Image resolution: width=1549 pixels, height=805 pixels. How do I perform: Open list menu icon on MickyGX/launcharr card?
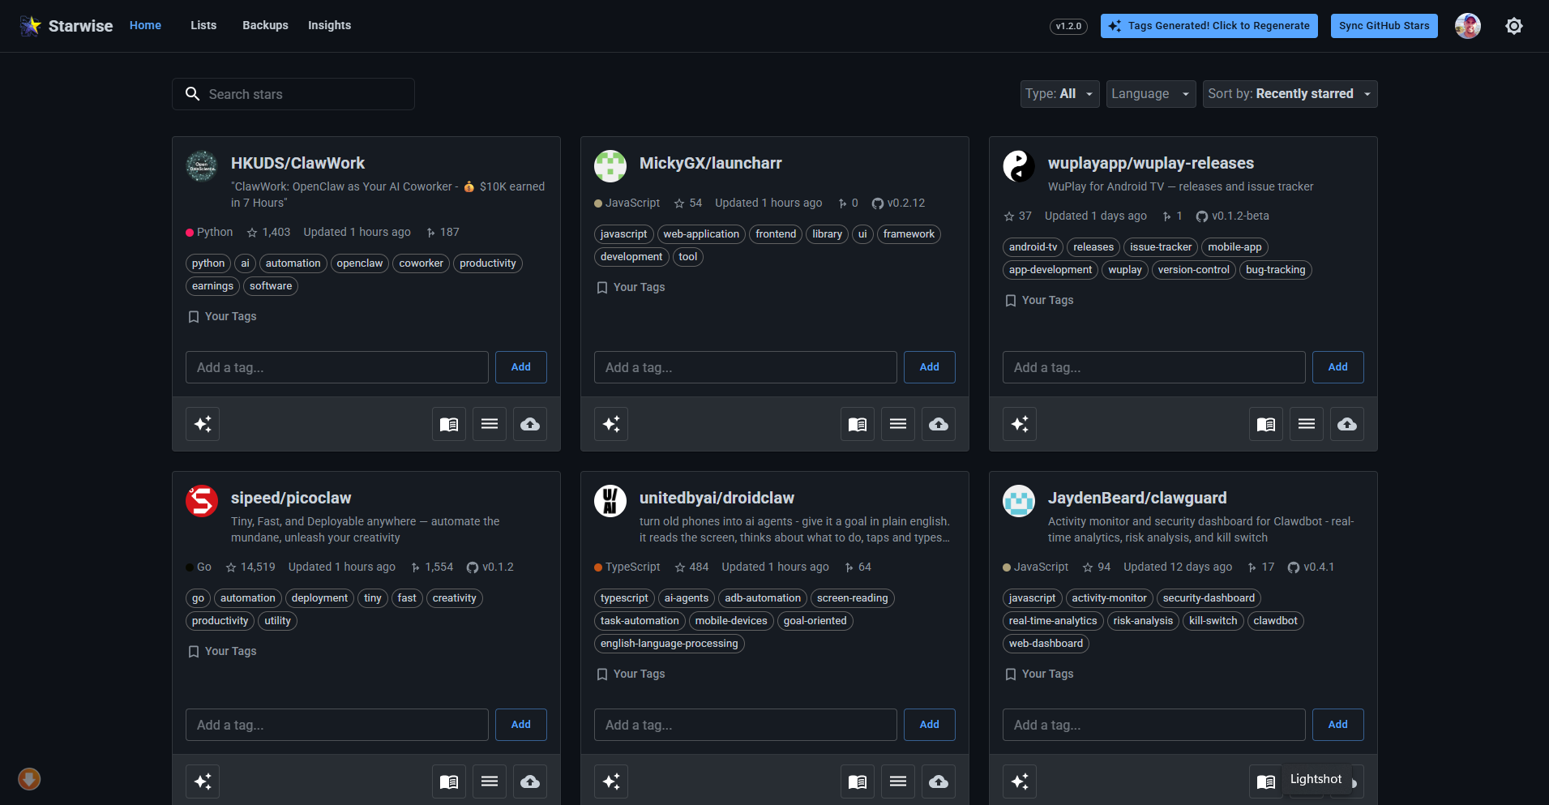pyautogui.click(x=898, y=424)
